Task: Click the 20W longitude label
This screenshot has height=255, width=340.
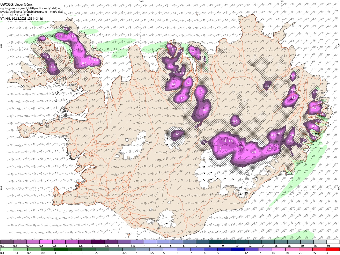Action: 141,1
